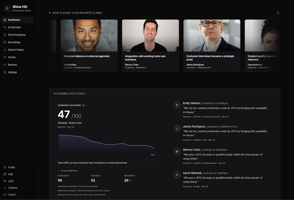Screen dimensions: 294x200
Task: Open Recordings via play-circle icon
Action: (5, 42)
